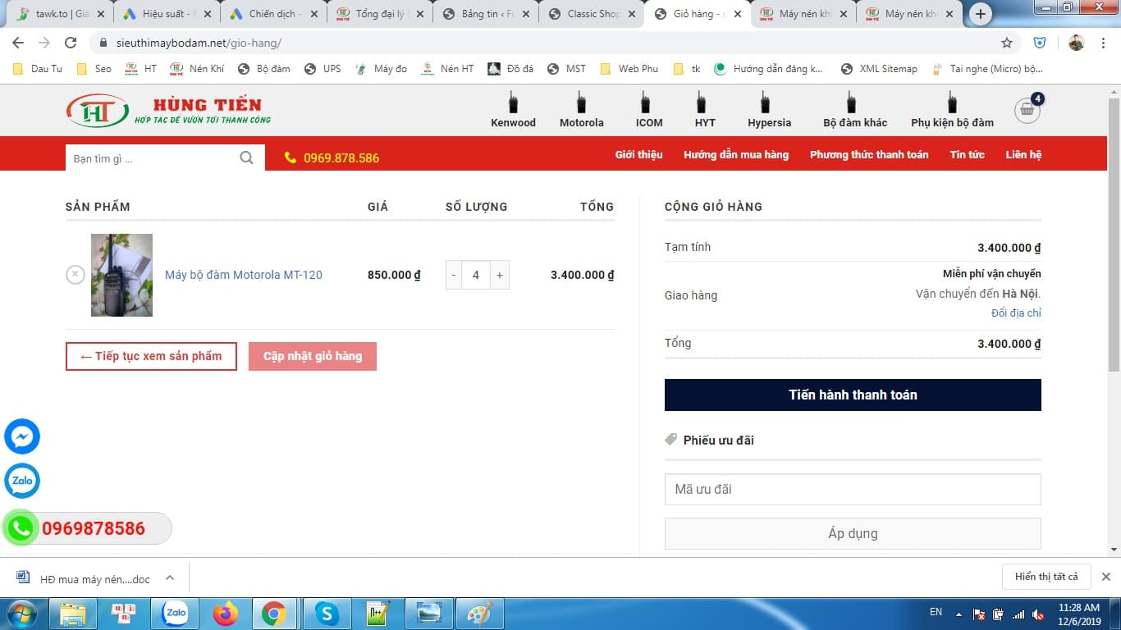
Task: Remove Motorola MT-120 from cart
Action: tap(75, 275)
